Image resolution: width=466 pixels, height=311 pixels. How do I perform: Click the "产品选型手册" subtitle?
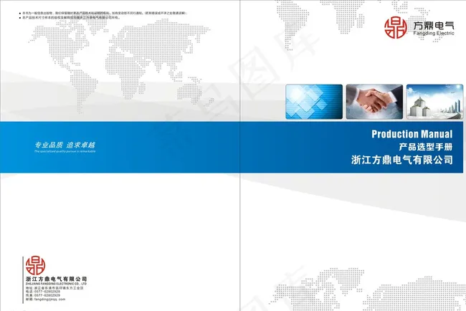point(426,147)
